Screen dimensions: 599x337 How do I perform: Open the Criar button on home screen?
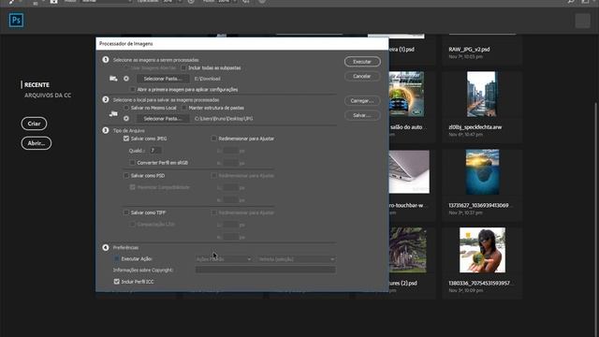coord(34,124)
